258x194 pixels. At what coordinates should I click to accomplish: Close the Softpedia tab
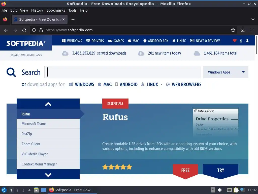(63, 19)
